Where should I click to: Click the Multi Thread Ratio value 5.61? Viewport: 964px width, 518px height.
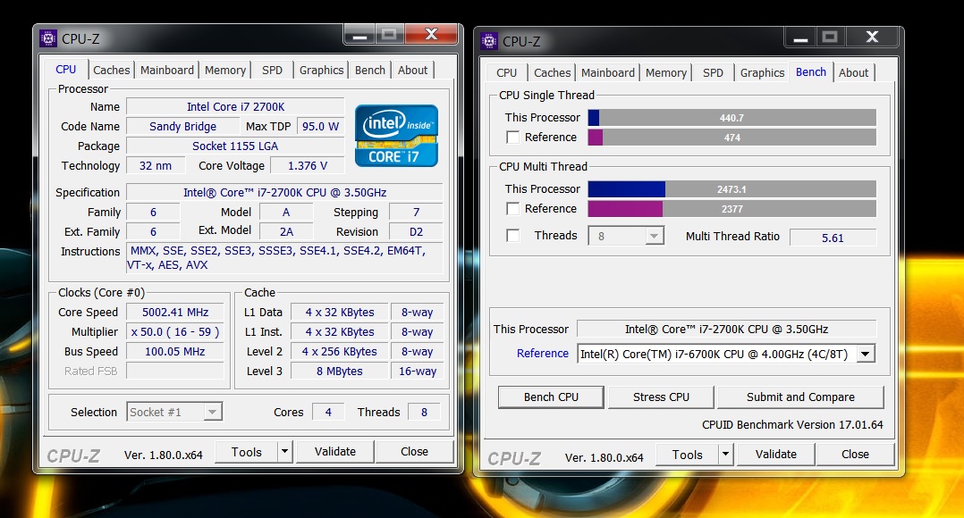pos(833,238)
